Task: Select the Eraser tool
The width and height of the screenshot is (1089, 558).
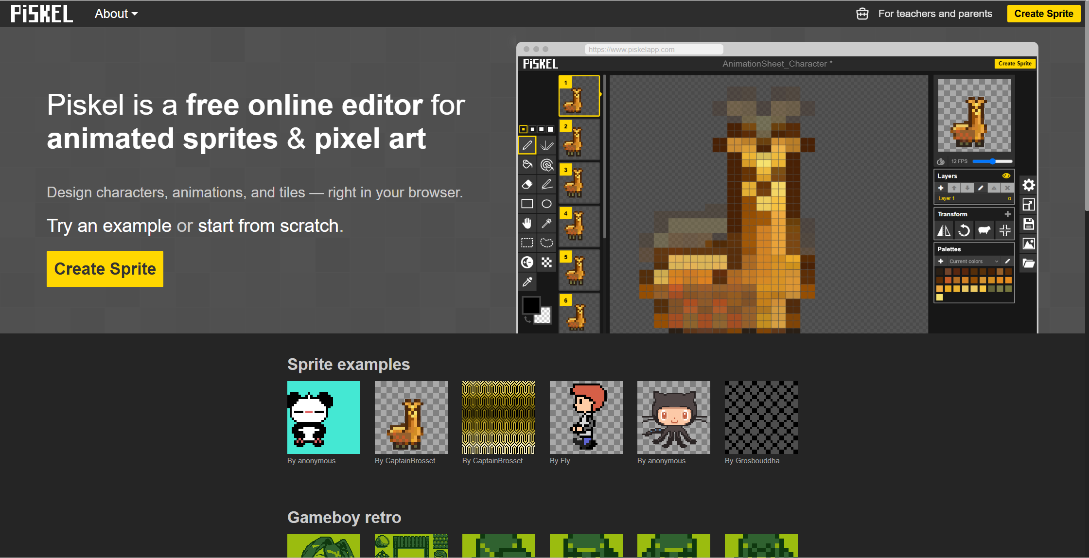Action: click(x=527, y=184)
